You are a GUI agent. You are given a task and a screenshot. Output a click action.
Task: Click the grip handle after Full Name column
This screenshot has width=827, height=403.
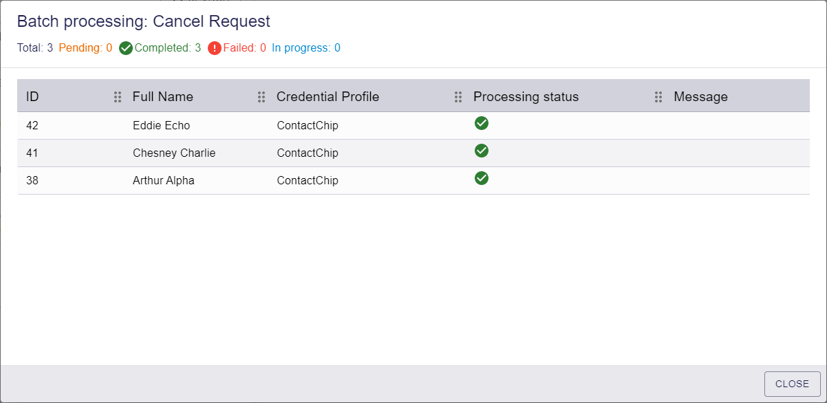click(x=261, y=97)
